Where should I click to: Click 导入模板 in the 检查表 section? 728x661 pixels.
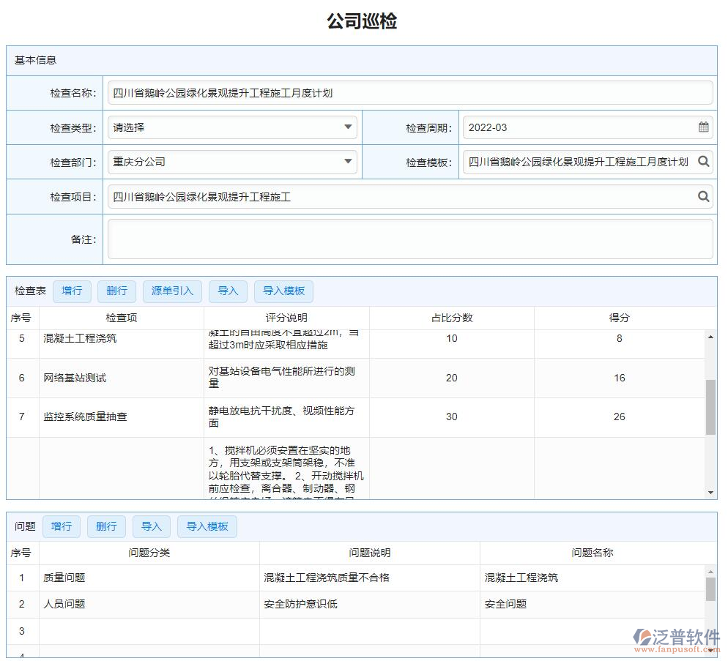pos(283,291)
